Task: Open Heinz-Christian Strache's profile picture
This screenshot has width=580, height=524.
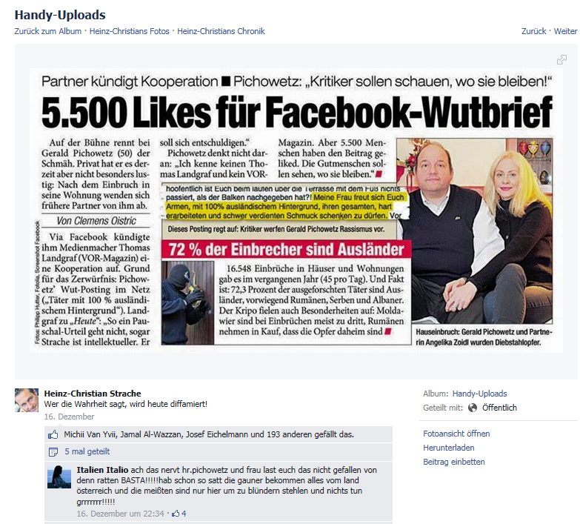Action: (x=27, y=400)
